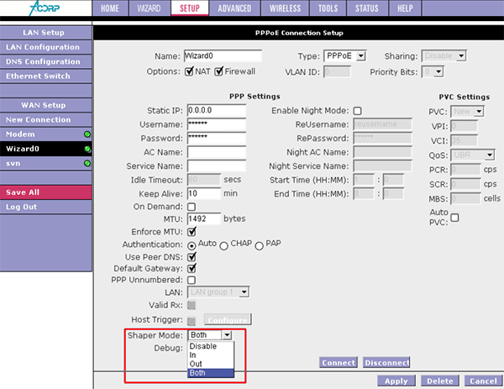Toggle the Enforce MTU checkbox
The image size is (504, 389).
coord(192,232)
